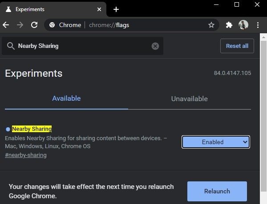Clear the Nearby Sharing search text
Screen dimensions: 267x204
(155, 46)
